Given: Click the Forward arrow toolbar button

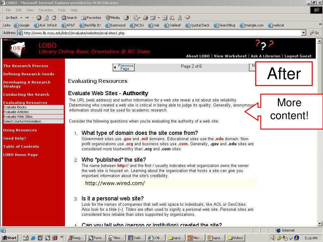Looking at the screenshot, I should [27, 18].
